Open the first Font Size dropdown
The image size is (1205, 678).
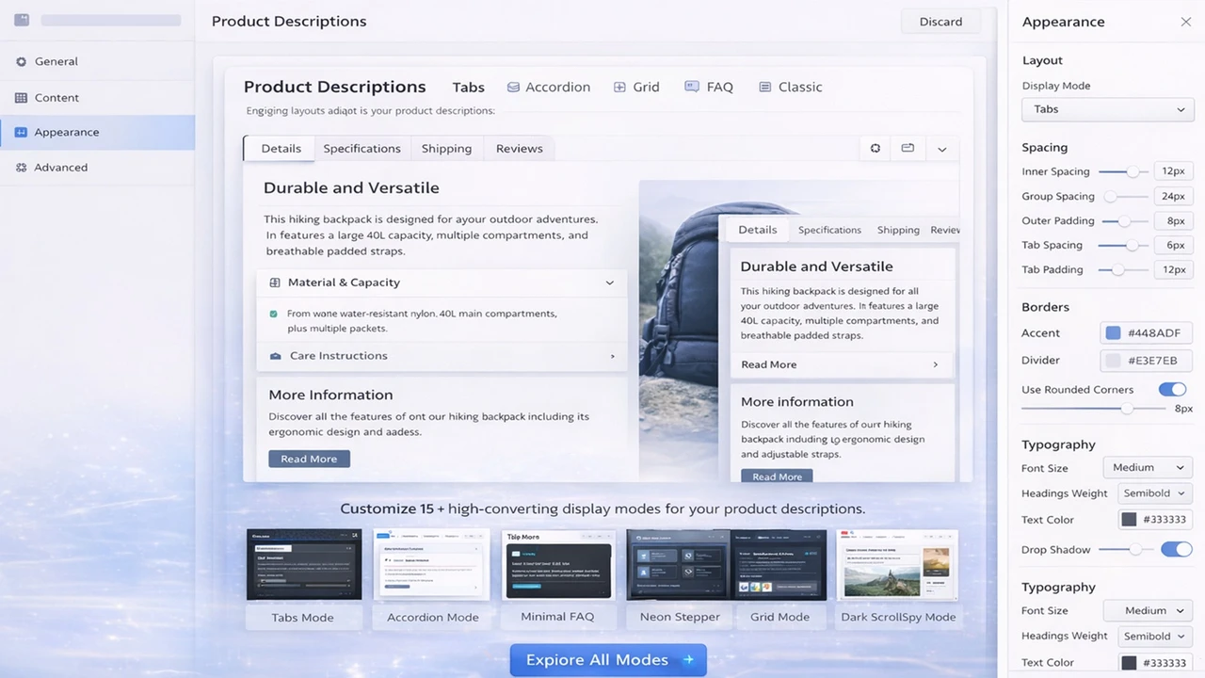[1148, 467]
